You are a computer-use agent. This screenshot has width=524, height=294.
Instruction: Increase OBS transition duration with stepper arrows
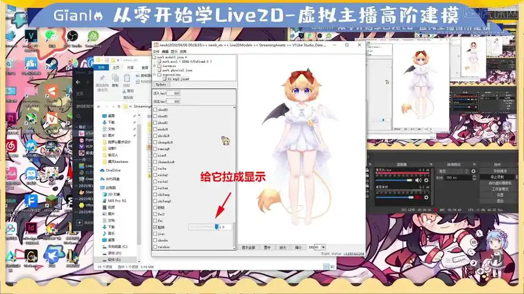pyautogui.click(x=474, y=176)
